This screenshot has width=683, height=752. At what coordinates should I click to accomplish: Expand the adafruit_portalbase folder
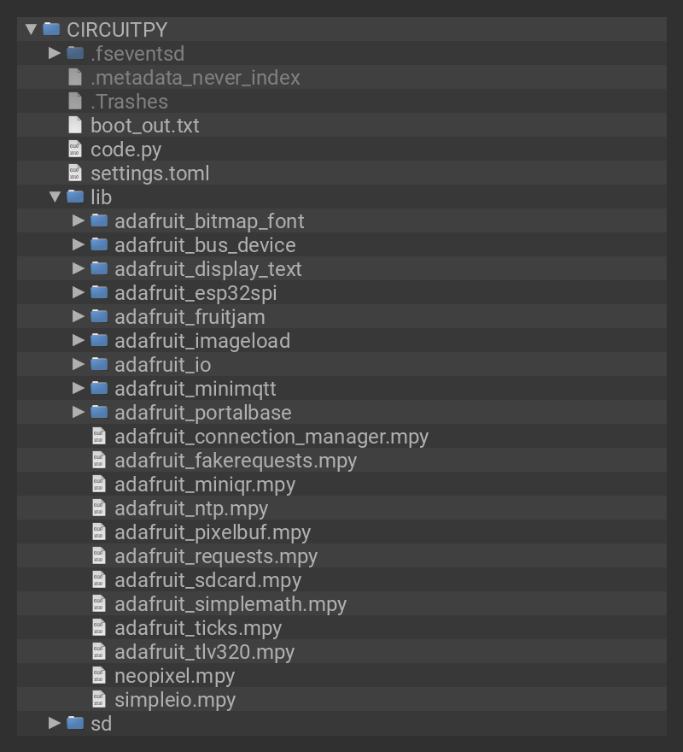[77, 412]
